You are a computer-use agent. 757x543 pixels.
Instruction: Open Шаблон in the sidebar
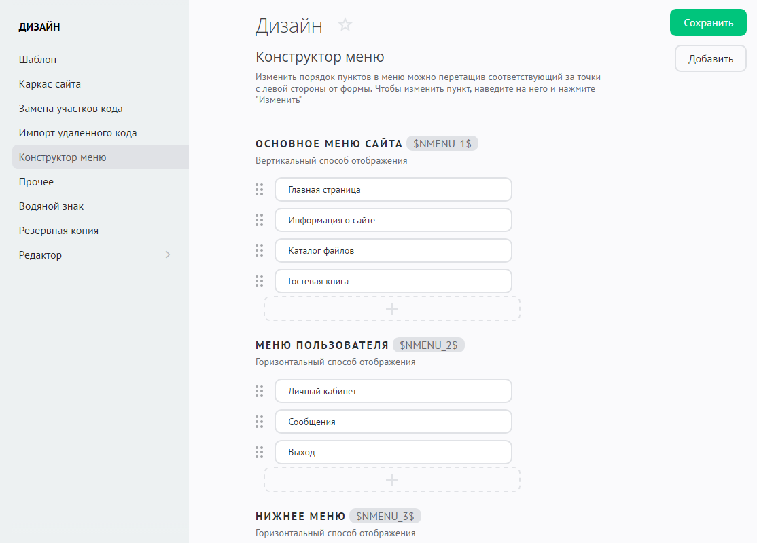(37, 60)
